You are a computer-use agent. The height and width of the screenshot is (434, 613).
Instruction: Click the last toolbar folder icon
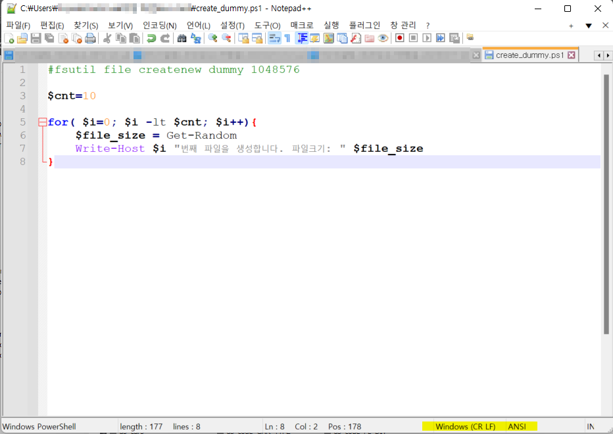click(x=470, y=37)
